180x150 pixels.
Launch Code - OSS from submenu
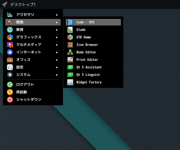(93, 22)
